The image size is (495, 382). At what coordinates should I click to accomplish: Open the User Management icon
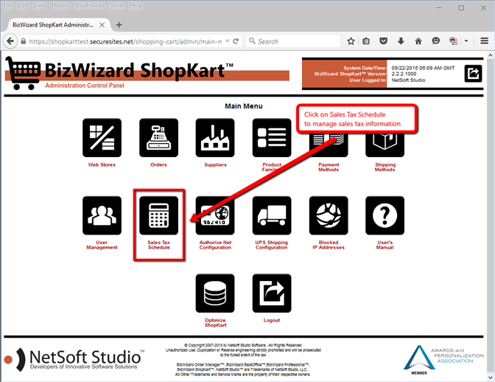pos(102,215)
